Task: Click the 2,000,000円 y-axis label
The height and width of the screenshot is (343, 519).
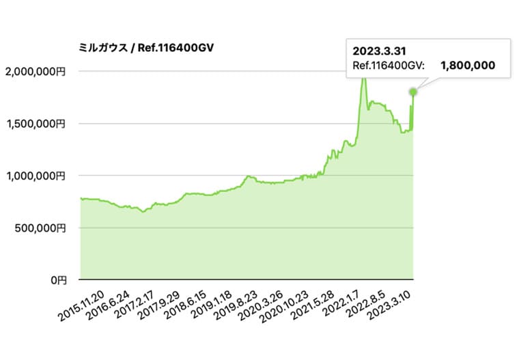Action: [35, 71]
